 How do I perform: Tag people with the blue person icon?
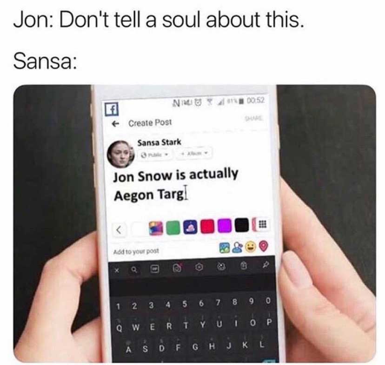tap(238, 247)
